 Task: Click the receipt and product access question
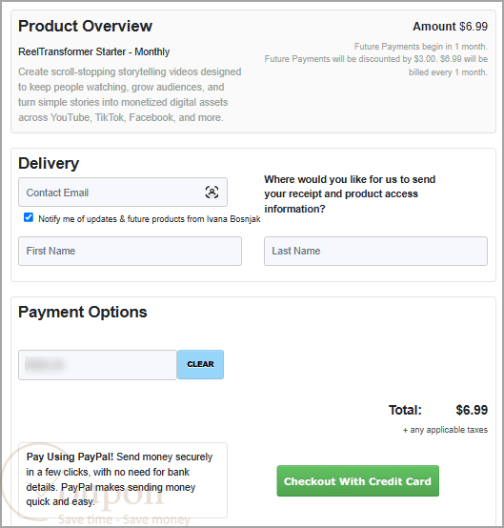pos(350,194)
